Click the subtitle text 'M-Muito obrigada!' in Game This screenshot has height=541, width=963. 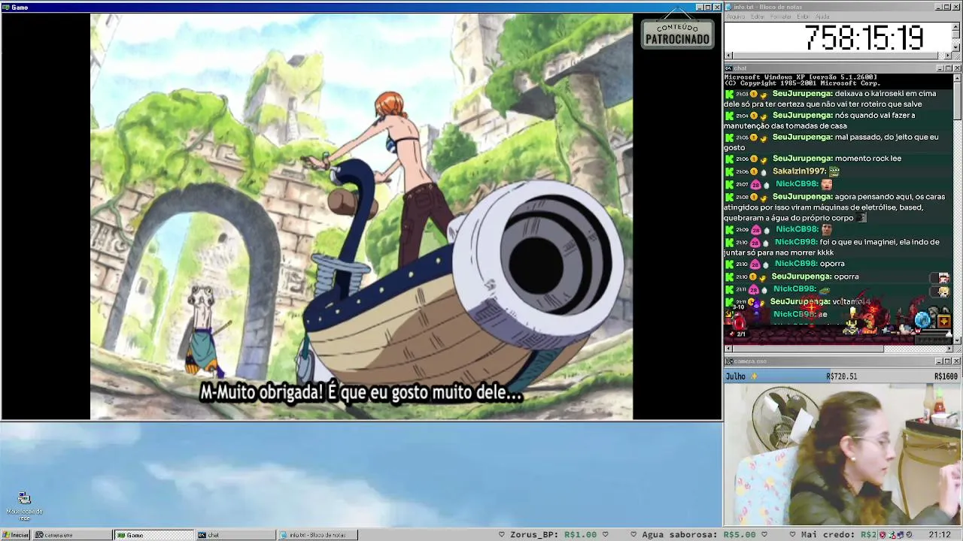(x=262, y=393)
